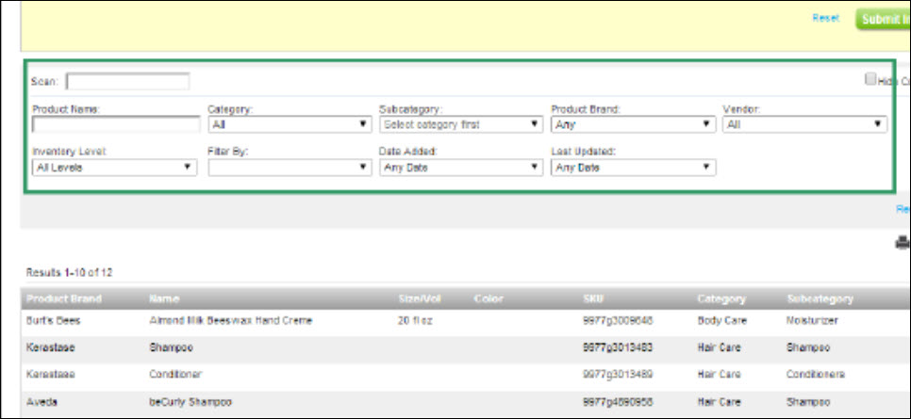The height and width of the screenshot is (419, 911).
Task: Click the Category column header in table
Action: [x=721, y=298]
